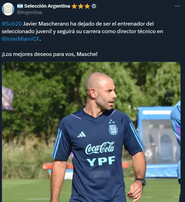Click the Argentina flag emoji beside name

pyautogui.click(x=20, y=6)
